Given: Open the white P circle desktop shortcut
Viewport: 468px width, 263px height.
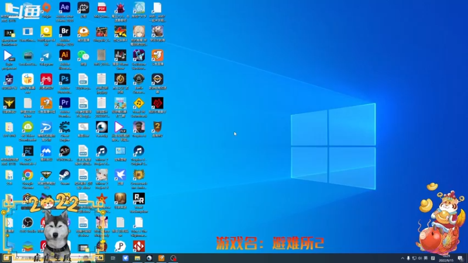Looking at the screenshot, I should (x=121, y=246).
